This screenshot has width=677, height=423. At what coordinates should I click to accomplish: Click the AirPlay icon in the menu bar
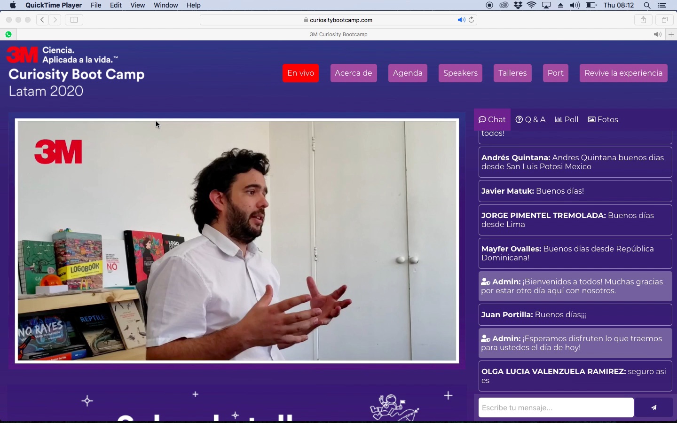(546, 5)
